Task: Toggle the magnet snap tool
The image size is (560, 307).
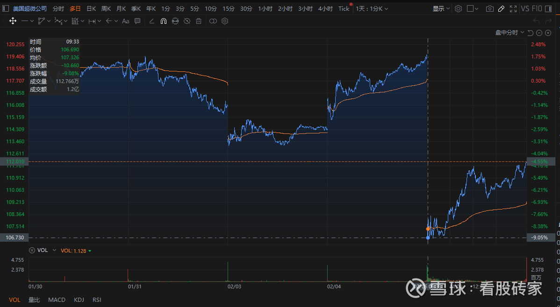Action: point(163,21)
